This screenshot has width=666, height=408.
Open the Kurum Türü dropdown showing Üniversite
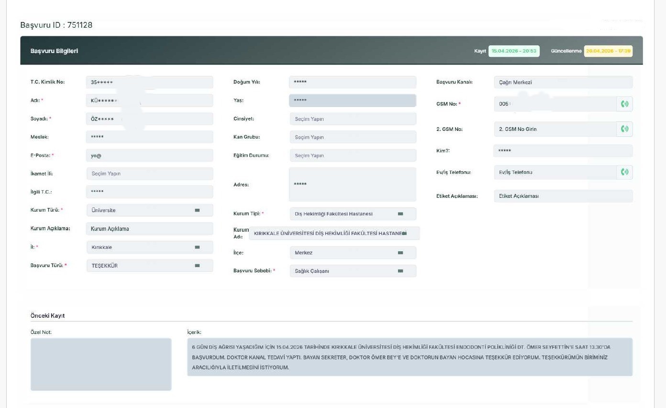[x=150, y=210]
